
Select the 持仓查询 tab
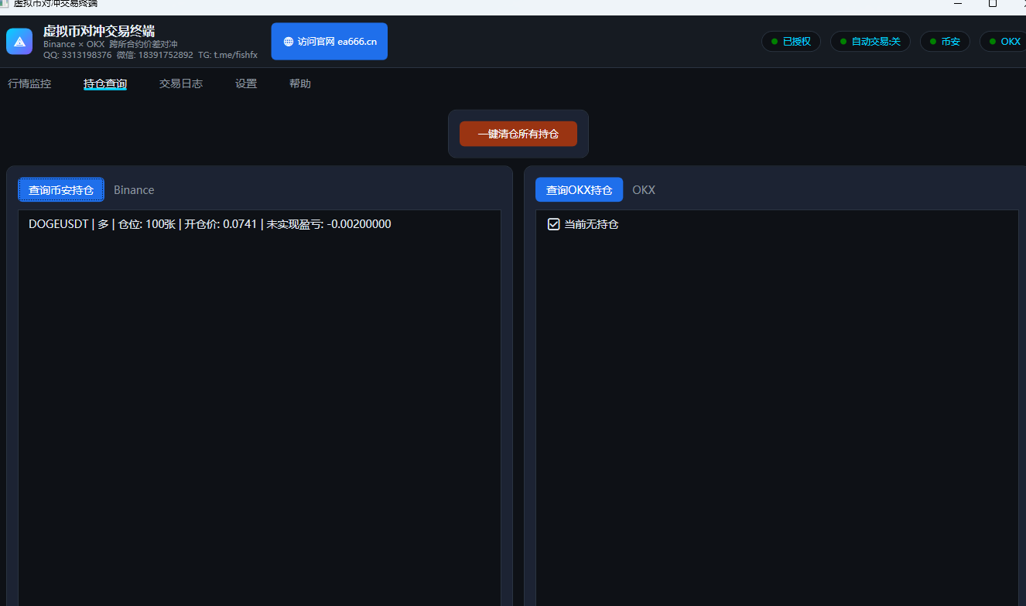(x=105, y=83)
